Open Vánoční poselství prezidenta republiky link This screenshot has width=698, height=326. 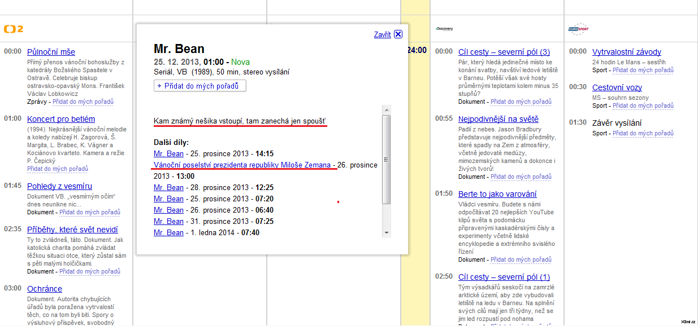(x=242, y=165)
